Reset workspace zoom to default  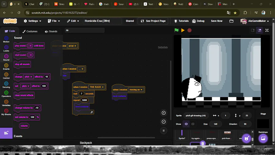tap(164, 130)
